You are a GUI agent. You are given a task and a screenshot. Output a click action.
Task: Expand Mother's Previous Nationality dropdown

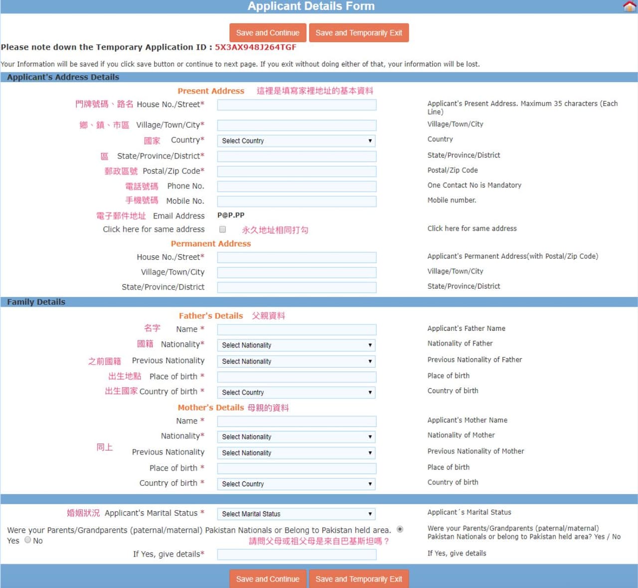coord(296,453)
